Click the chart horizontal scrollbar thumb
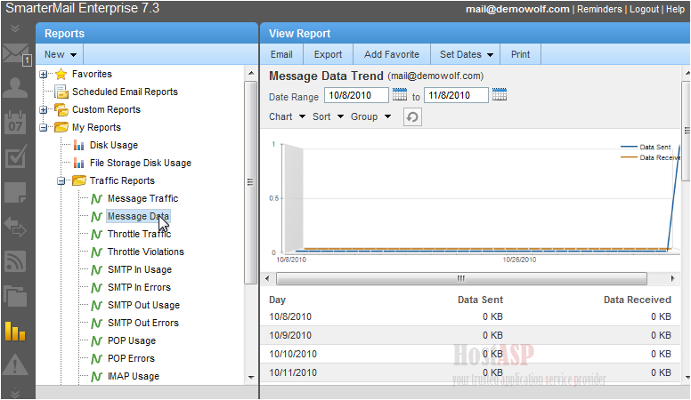 [461, 278]
